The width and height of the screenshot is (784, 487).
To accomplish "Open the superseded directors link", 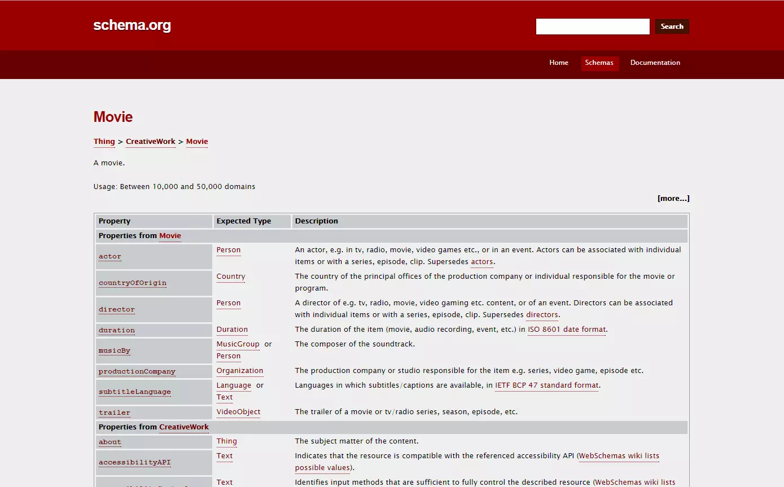I will (542, 315).
